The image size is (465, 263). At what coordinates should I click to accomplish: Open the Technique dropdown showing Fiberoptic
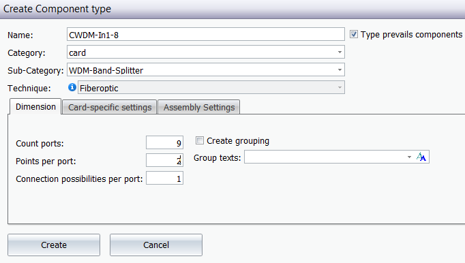[211, 87]
